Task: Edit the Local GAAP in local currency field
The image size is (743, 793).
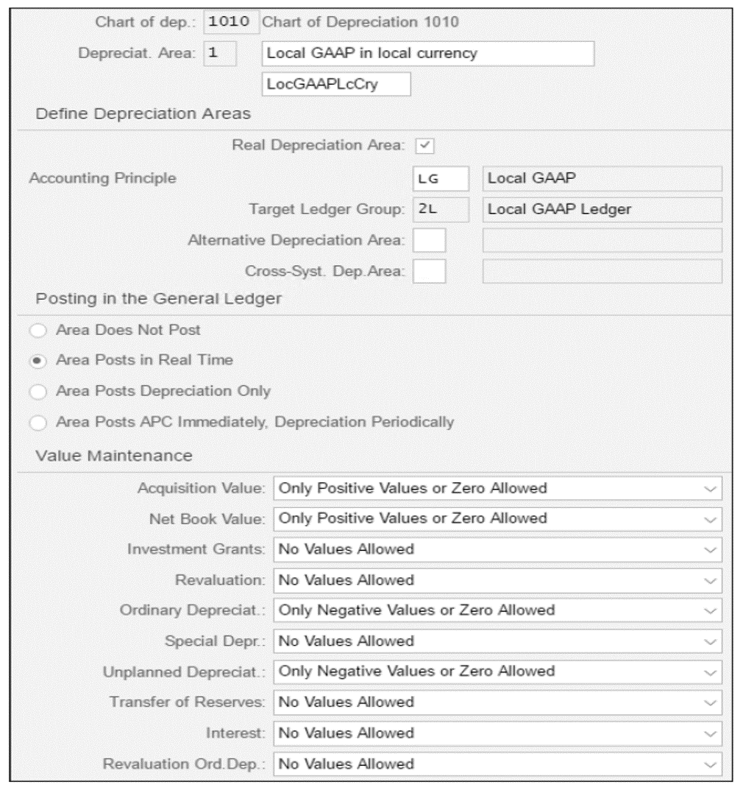Action: tap(427, 54)
